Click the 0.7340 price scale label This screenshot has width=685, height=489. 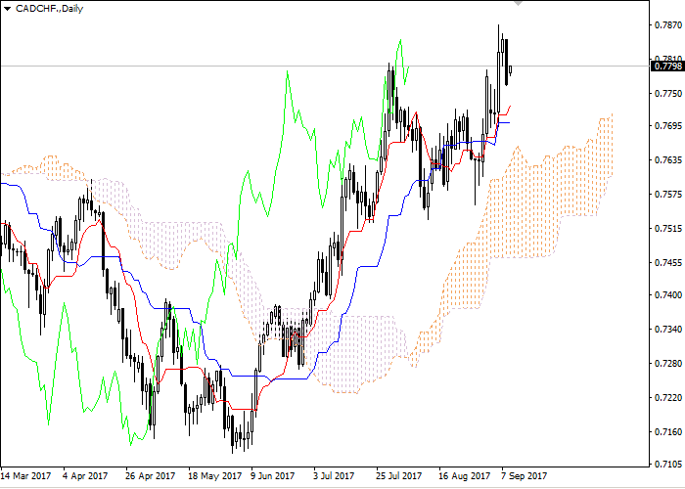668,329
